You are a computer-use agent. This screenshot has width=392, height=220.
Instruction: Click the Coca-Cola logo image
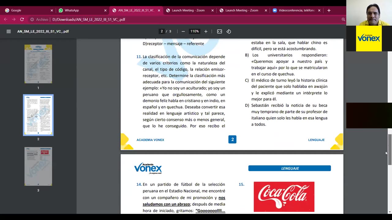point(284,197)
